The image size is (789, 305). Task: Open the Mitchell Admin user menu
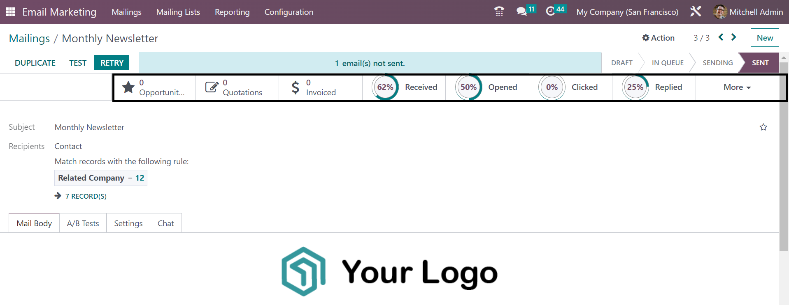pyautogui.click(x=748, y=12)
